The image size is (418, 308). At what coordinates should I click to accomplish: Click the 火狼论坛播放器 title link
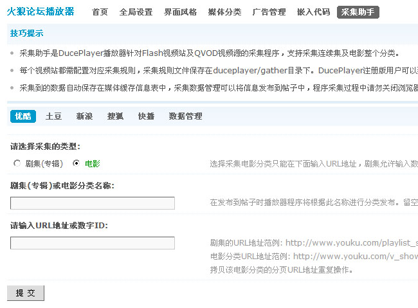pyautogui.click(x=41, y=12)
